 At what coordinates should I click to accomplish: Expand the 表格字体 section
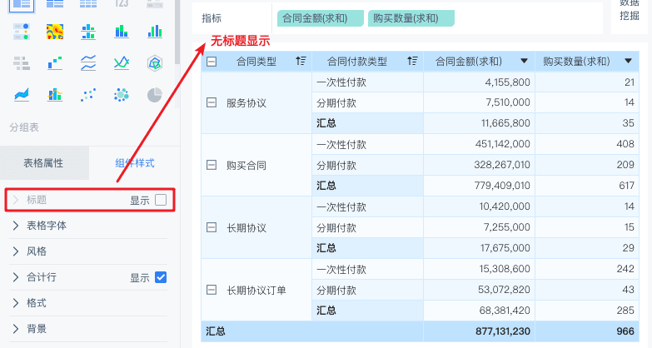15,226
